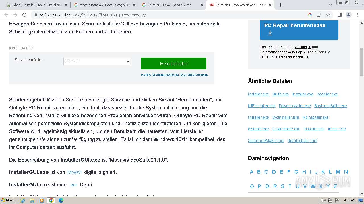Image resolution: width=364 pixels, height=204 pixels.
Task: Open site info lock icon
Action: pyautogui.click(x=36, y=15)
